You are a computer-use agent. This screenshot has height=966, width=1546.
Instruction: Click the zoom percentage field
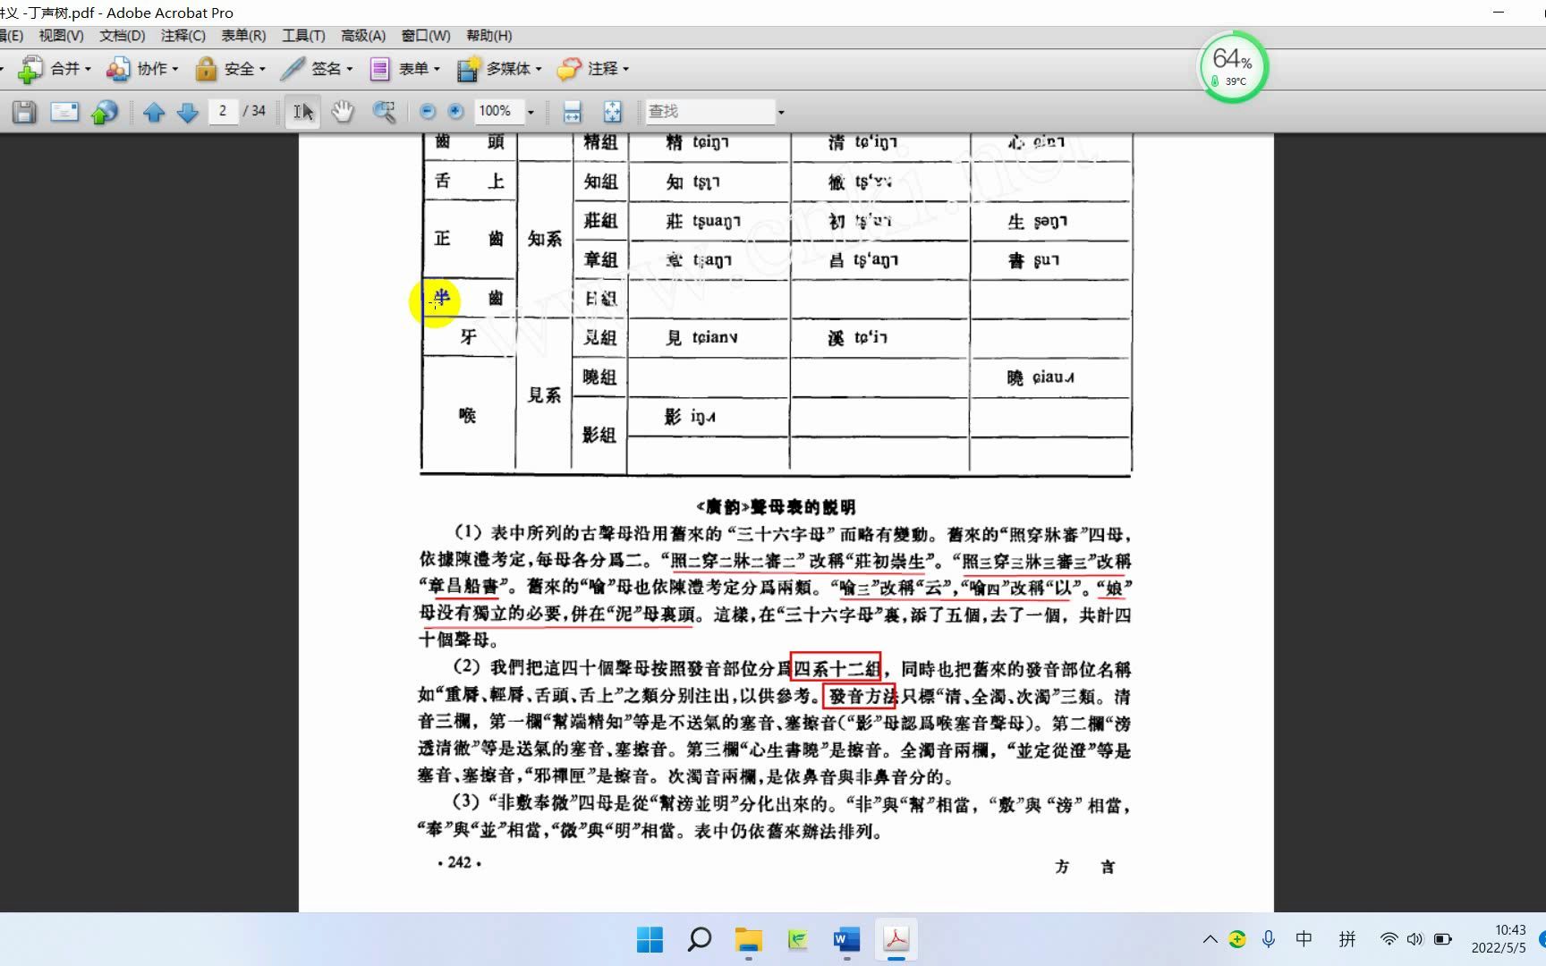coord(498,111)
